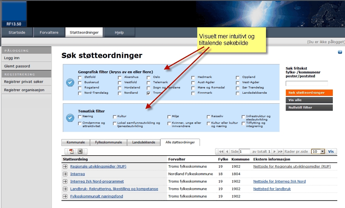Click arrow icon beside Interreg row

point(65,174)
